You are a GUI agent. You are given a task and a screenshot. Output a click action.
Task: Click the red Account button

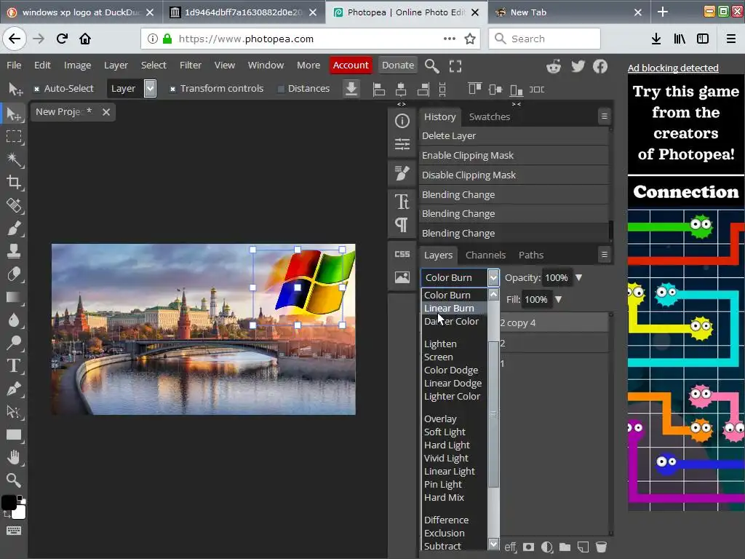[350, 65]
